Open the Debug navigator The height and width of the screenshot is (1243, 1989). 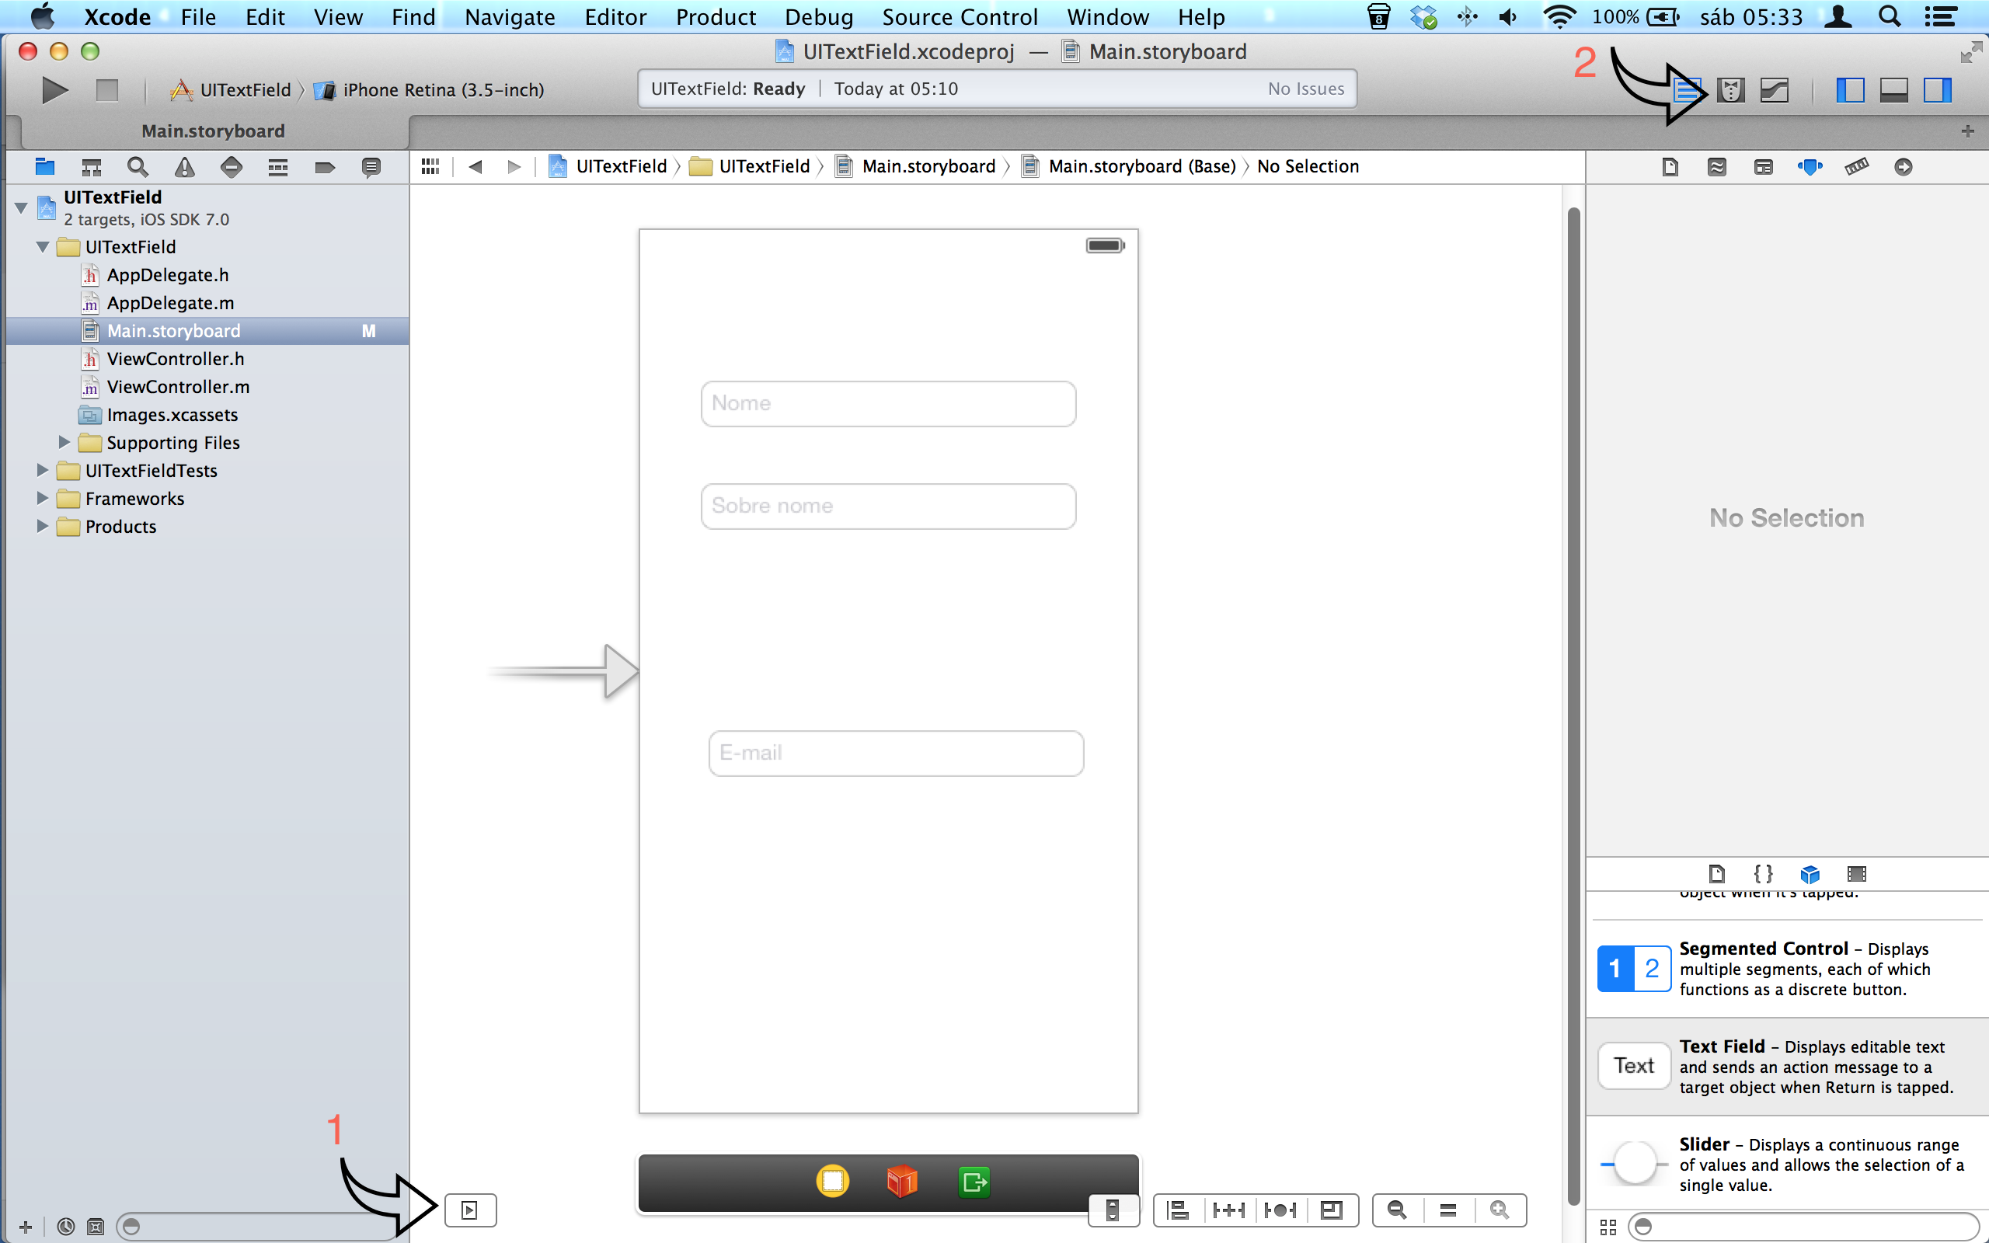point(278,167)
